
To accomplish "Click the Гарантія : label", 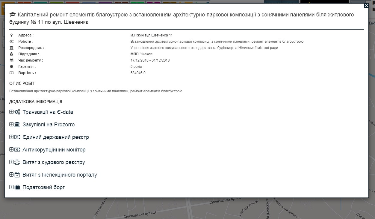I will point(27,67).
